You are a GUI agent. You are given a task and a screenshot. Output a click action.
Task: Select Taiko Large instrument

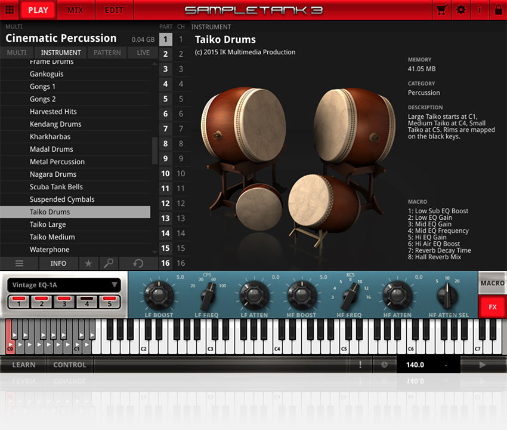tap(75, 225)
